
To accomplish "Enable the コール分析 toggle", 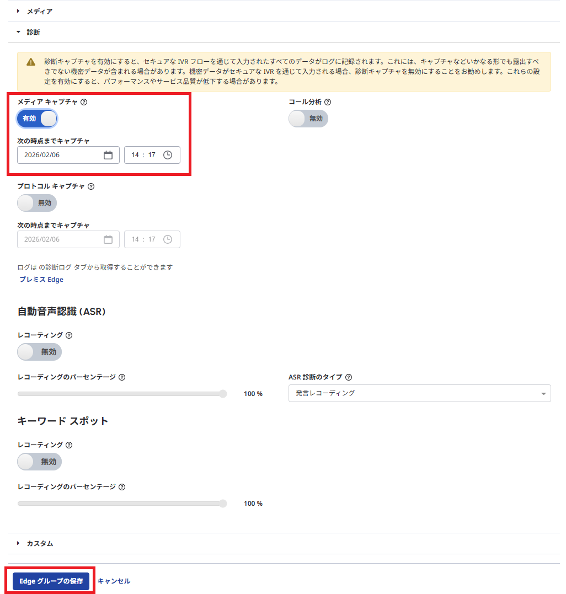I will 308,119.
